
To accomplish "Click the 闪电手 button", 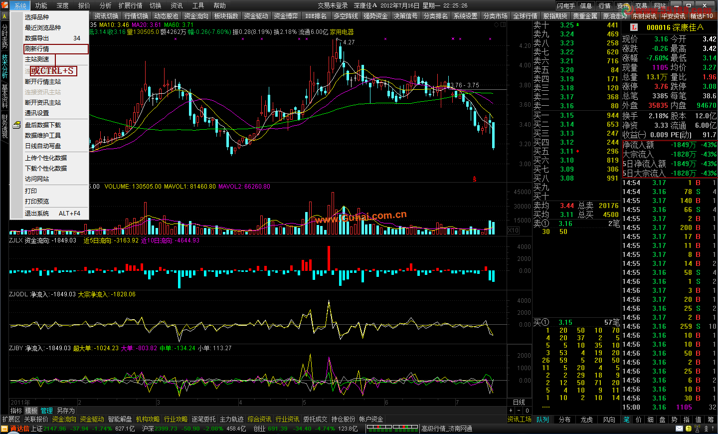I will click(x=566, y=5).
